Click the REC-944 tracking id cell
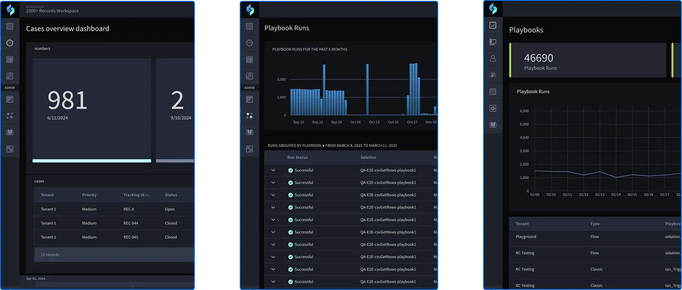682x290 pixels. click(x=131, y=223)
